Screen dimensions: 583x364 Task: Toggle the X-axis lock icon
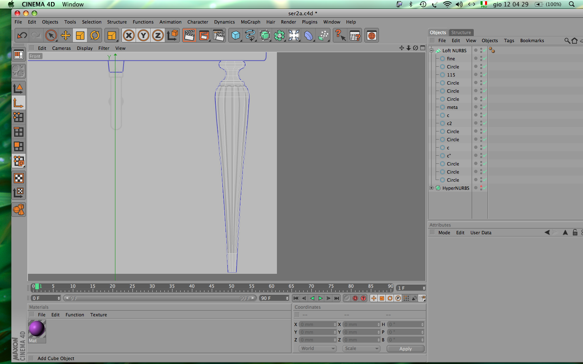point(129,36)
